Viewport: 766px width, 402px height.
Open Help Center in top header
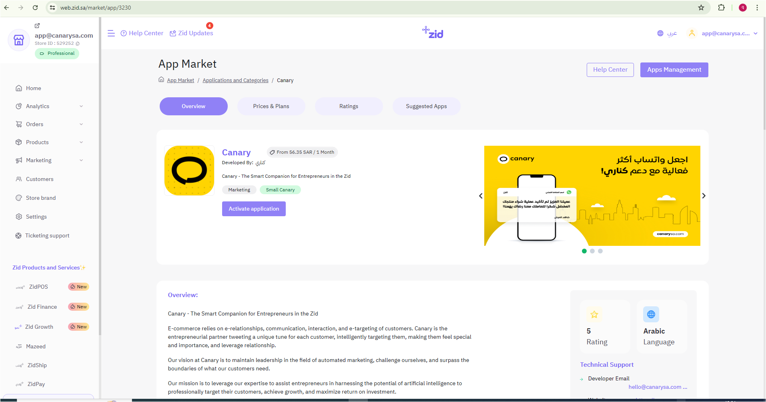pos(142,33)
